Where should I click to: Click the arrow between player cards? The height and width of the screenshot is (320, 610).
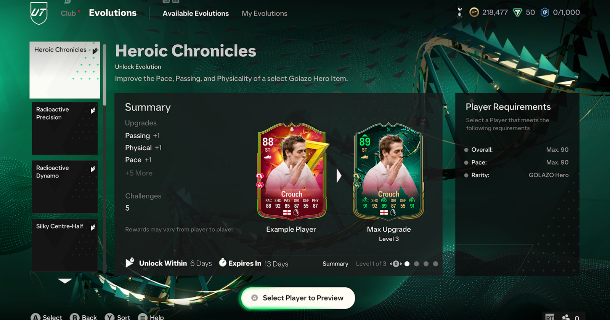[339, 176]
